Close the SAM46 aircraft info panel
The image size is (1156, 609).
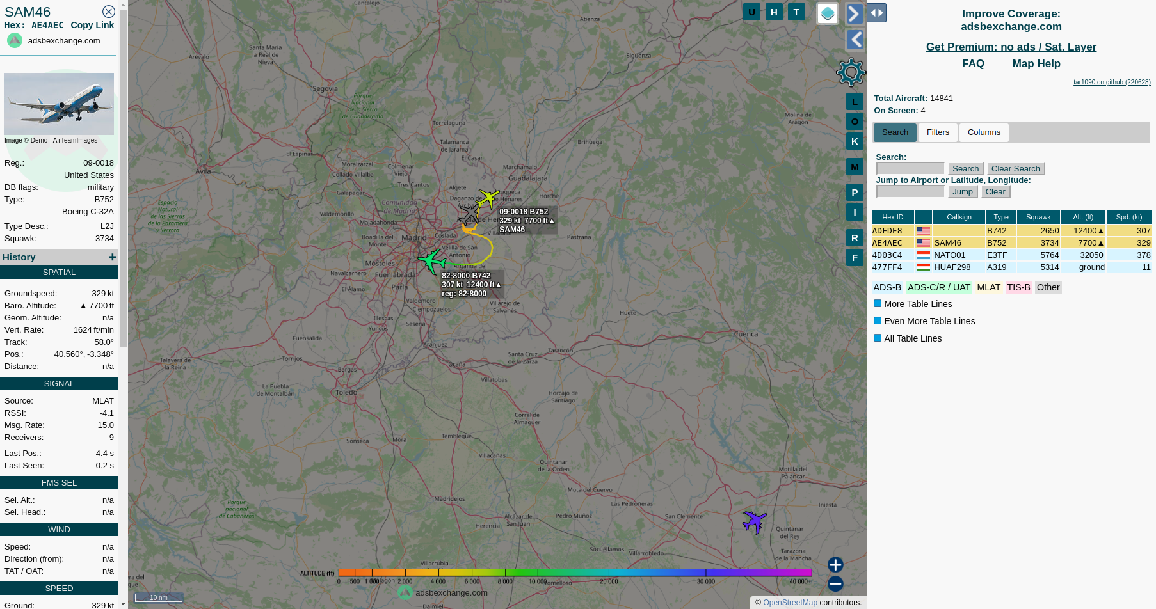click(x=109, y=12)
